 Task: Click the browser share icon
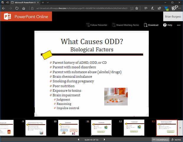(159, 8)
